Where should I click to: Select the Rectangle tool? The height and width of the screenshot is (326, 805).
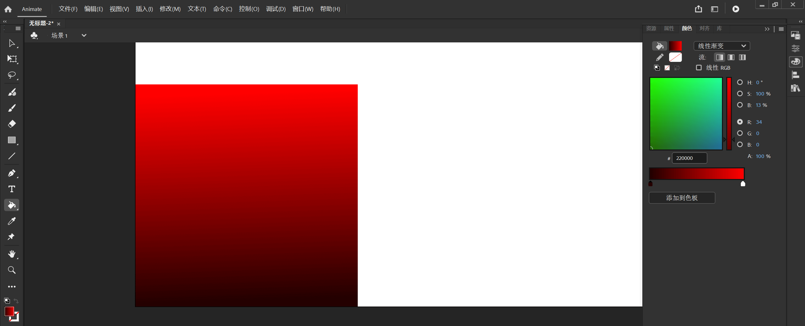click(x=12, y=140)
